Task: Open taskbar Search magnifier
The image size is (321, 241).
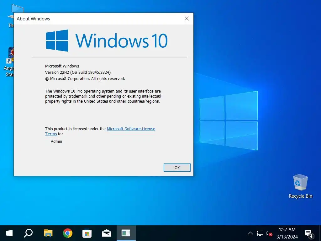Action: [28, 233]
